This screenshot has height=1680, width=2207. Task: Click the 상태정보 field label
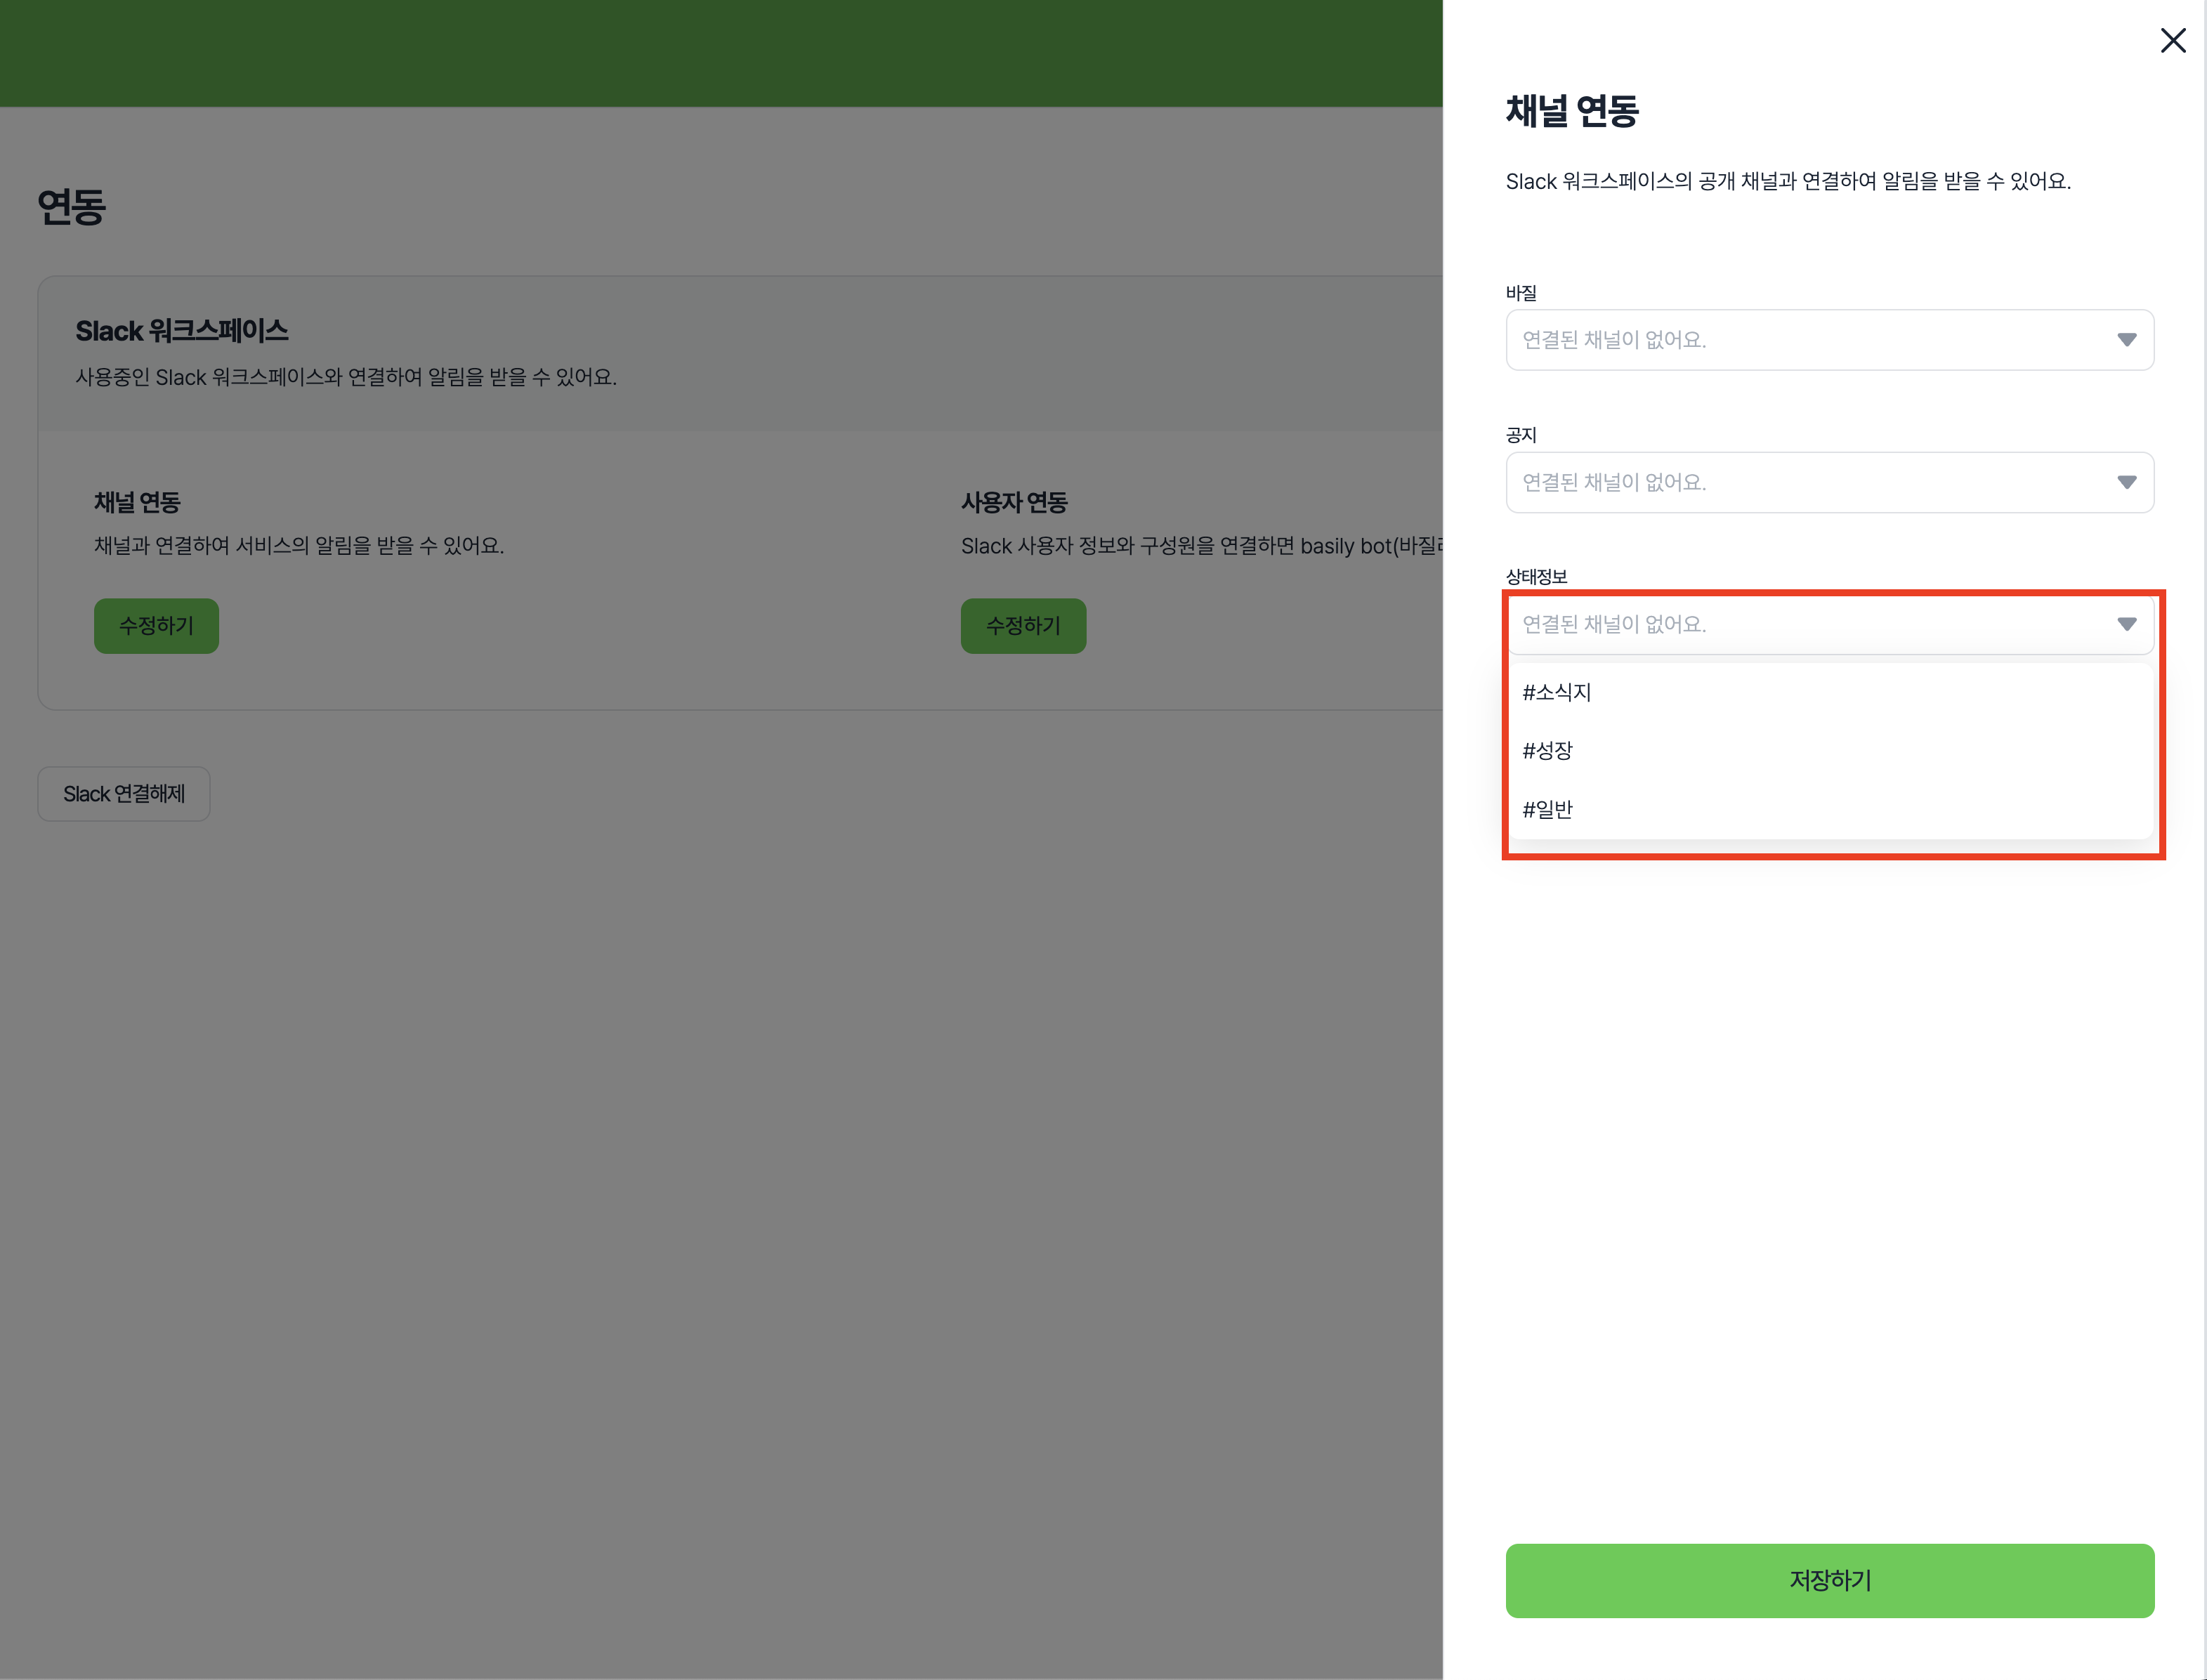coord(1536,577)
